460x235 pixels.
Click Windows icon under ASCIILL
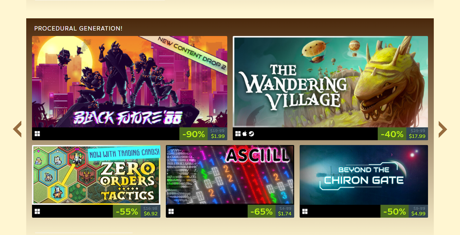(x=171, y=211)
